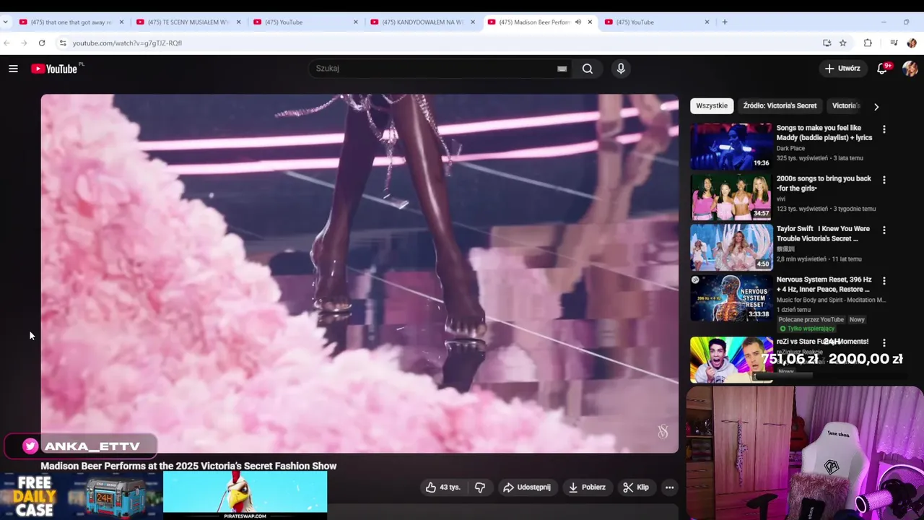Open more actions three-dot menu under video
This screenshot has height=520, width=924.
pos(669,487)
